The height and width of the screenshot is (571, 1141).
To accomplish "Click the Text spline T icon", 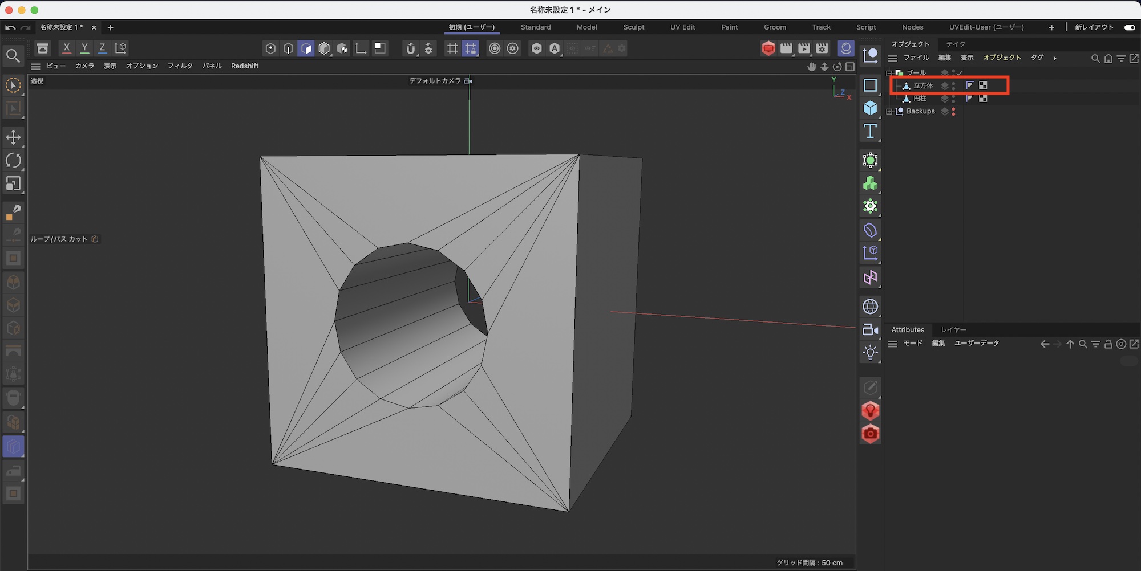I will (x=870, y=132).
